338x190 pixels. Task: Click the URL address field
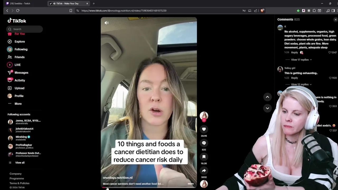pos(158,11)
